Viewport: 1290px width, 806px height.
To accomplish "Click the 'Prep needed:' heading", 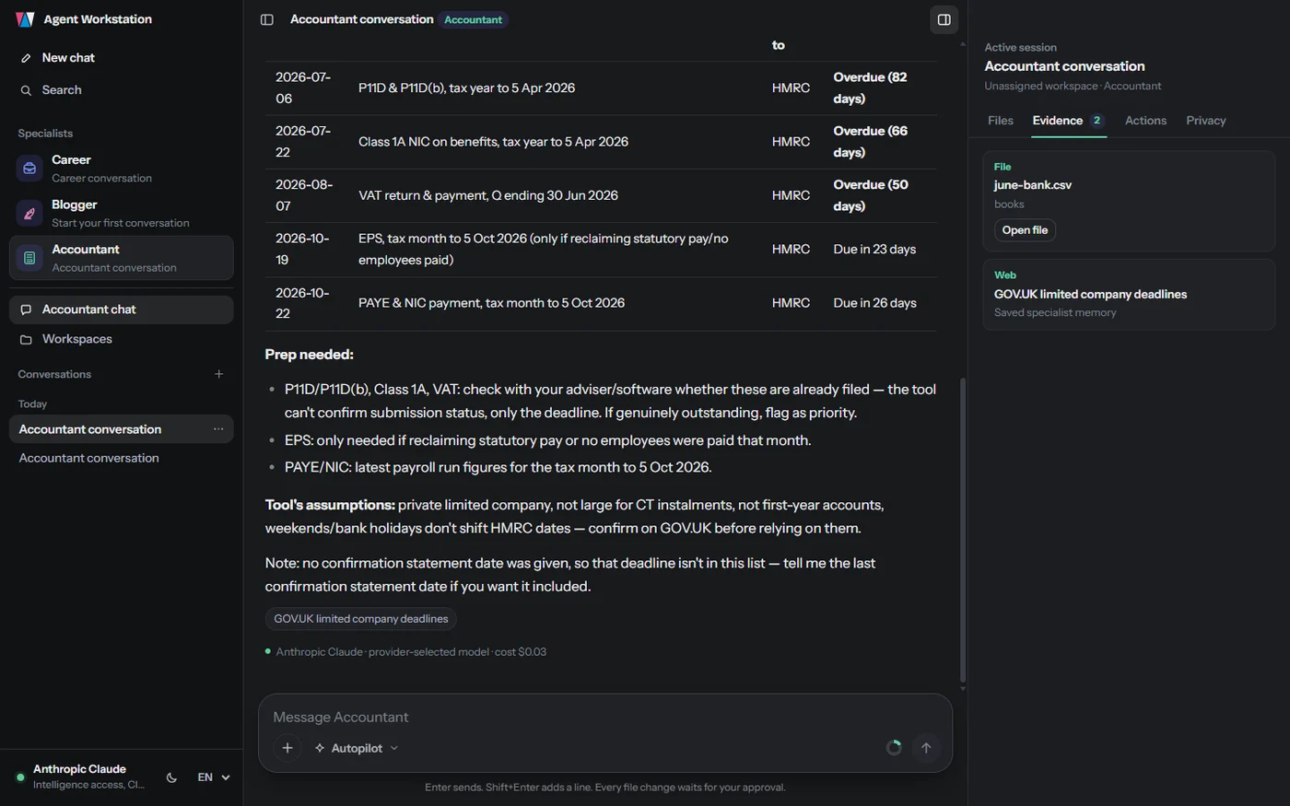I will click(x=309, y=355).
